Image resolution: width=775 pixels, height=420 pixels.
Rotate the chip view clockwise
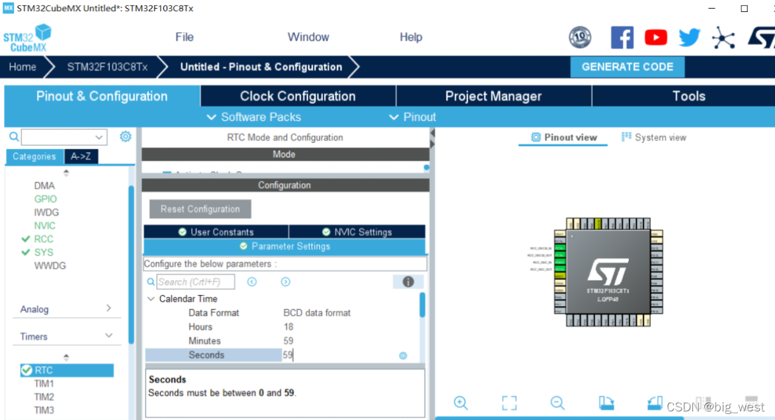click(x=606, y=403)
